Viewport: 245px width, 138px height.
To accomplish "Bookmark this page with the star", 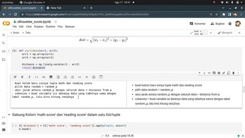I will [217, 15].
